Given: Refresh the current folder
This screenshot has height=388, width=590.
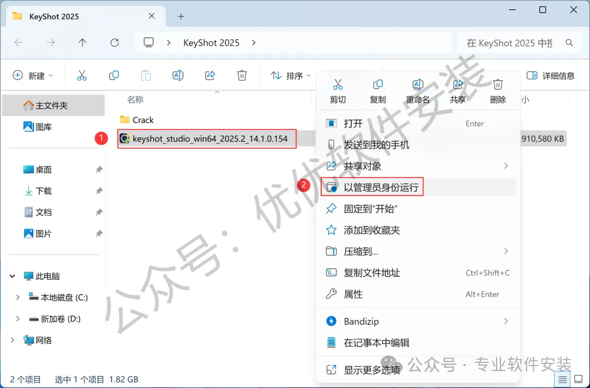Looking at the screenshot, I should (114, 43).
